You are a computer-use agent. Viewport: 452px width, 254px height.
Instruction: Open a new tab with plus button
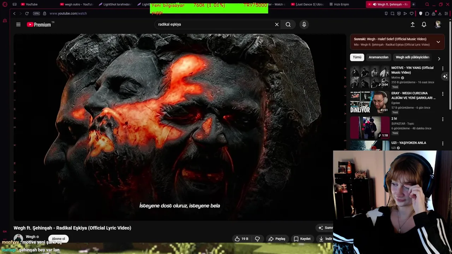[x=414, y=4]
